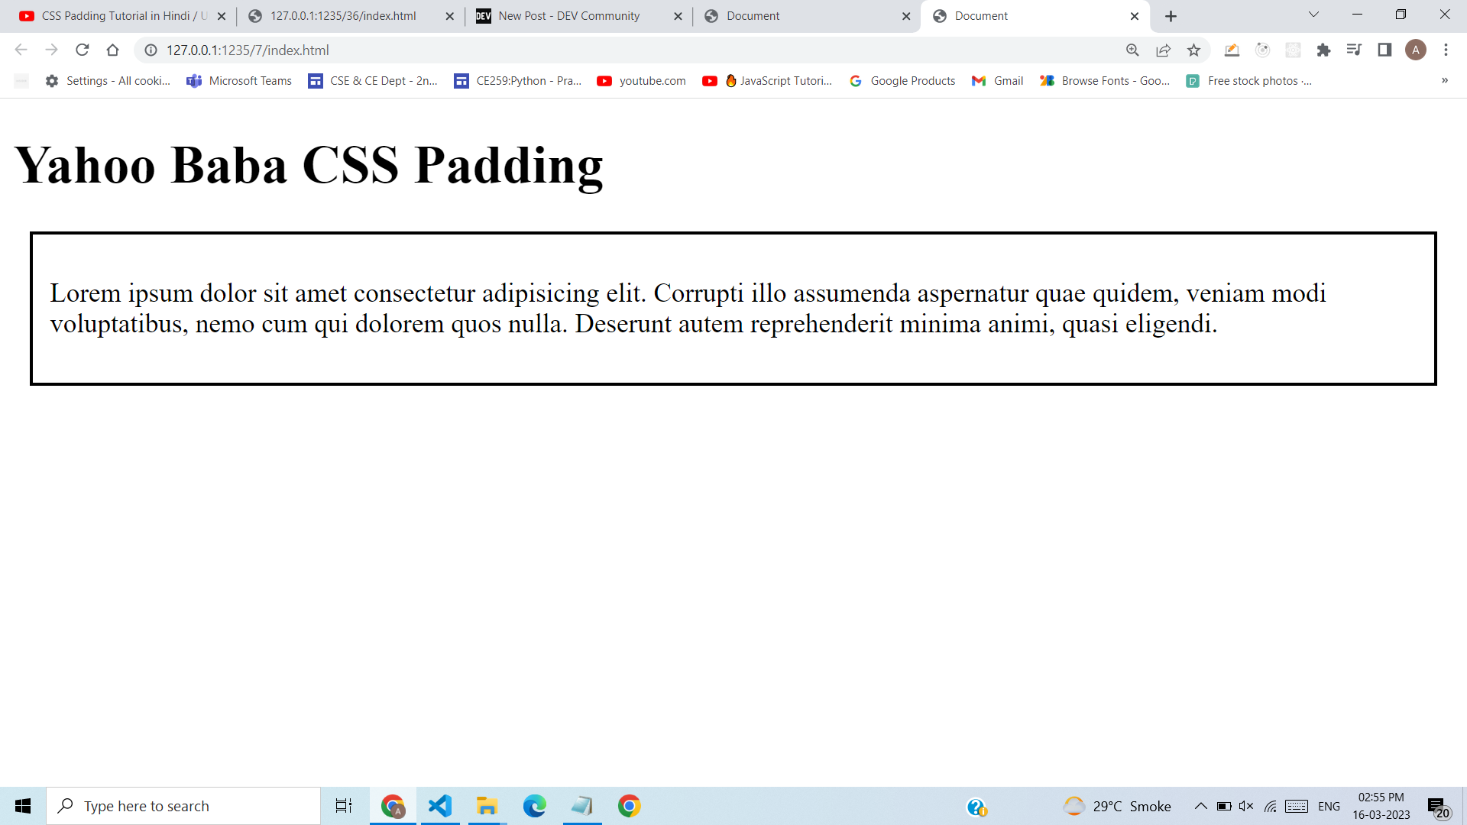Expand the tab search dropdown chevron
1467x825 pixels.
click(x=1313, y=15)
